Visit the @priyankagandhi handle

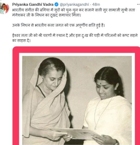pyautogui.click(x=74, y=4)
